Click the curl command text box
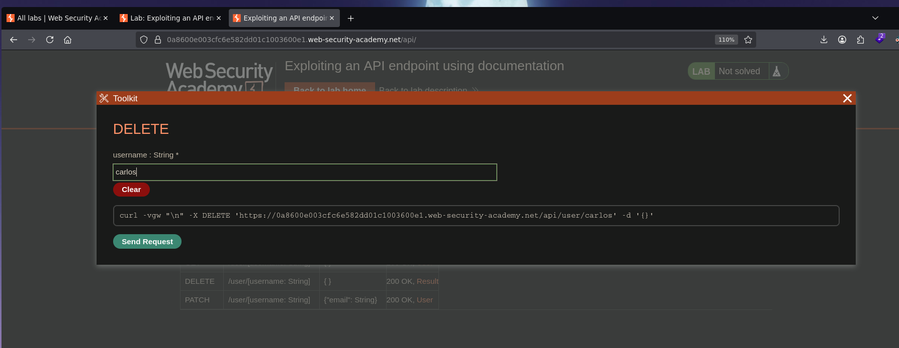Viewport: 899px width, 348px height. (x=476, y=216)
